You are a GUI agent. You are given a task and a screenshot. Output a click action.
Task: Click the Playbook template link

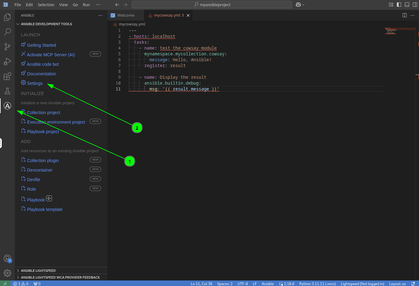click(45, 209)
